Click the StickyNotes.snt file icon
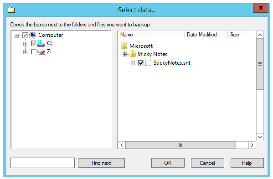Image resolution: width=273 pixels, height=179 pixels. (148, 62)
